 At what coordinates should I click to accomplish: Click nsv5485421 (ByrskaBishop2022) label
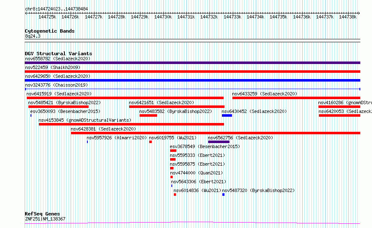[x=64, y=102]
